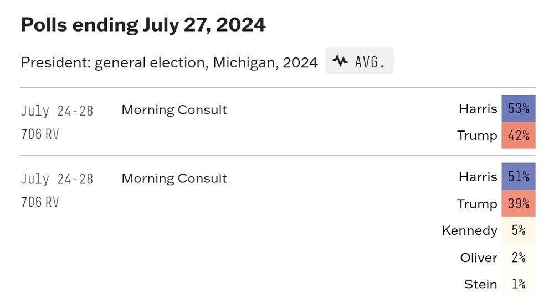Open first Morning Consult pollster link
This screenshot has width=554, height=299.
tap(174, 109)
